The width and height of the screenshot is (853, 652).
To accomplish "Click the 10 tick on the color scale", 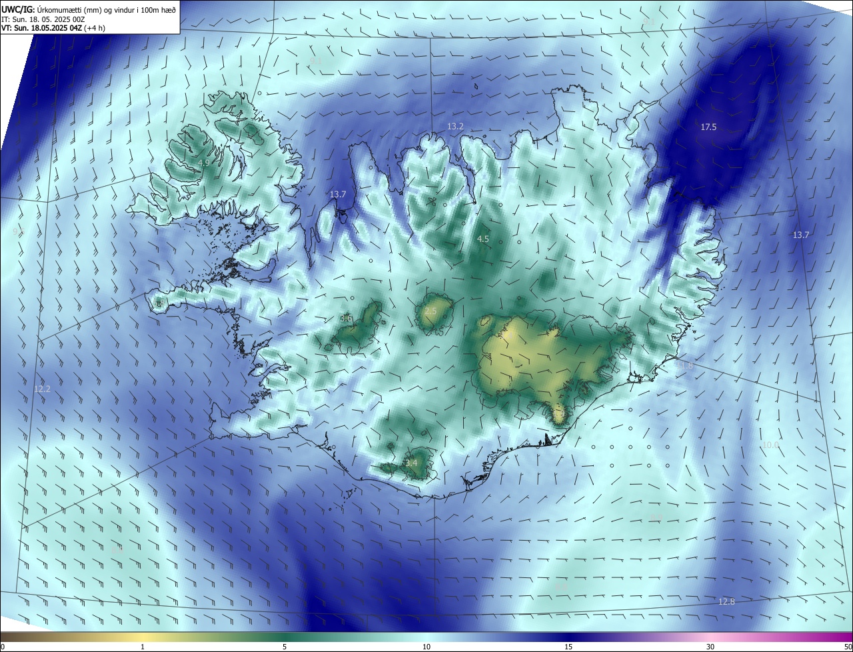I will [426, 647].
